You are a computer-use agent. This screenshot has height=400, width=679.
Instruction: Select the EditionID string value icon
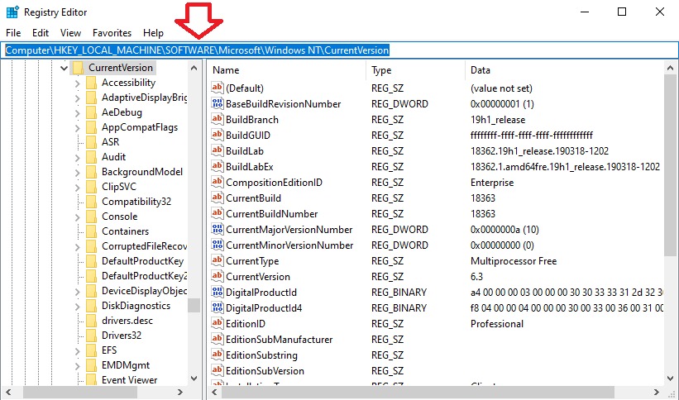click(x=217, y=323)
